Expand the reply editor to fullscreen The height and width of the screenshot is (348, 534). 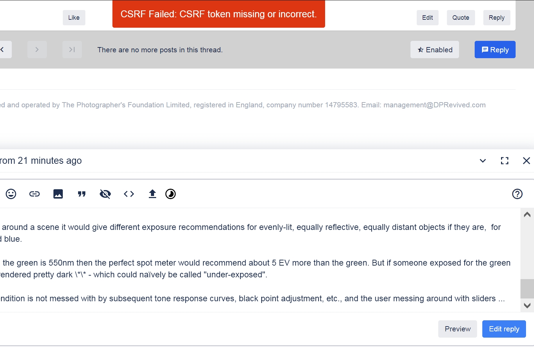click(505, 161)
